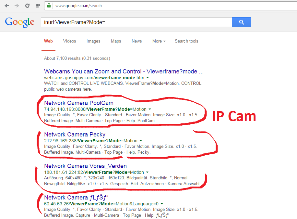
Task: Expand arrow beside 74.94.148.163:8080 URL
Action: tap(150, 109)
